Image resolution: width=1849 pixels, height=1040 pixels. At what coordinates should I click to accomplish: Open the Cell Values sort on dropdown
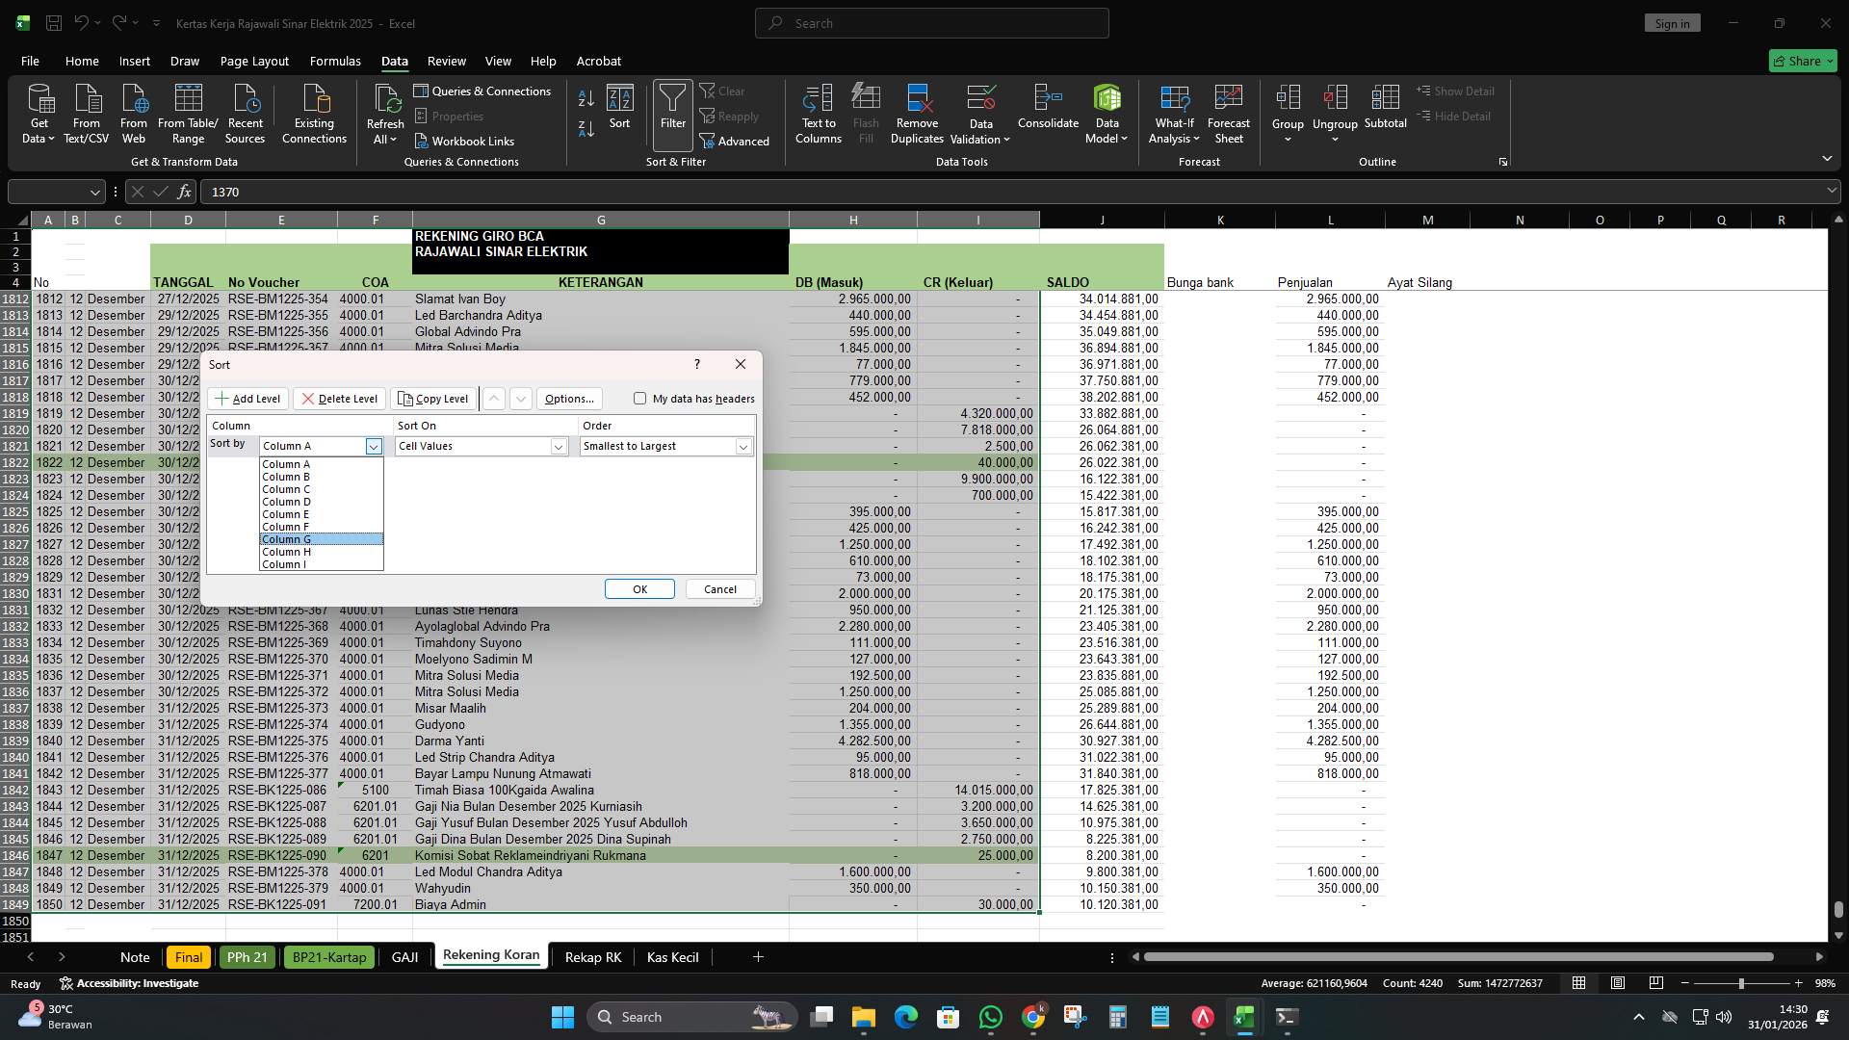click(x=559, y=446)
